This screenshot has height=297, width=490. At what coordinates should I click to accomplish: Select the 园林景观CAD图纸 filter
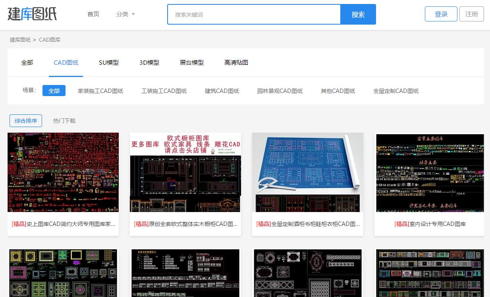280,91
